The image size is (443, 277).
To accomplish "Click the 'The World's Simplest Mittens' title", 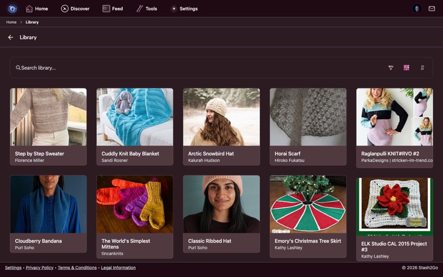I will (x=126, y=244).
